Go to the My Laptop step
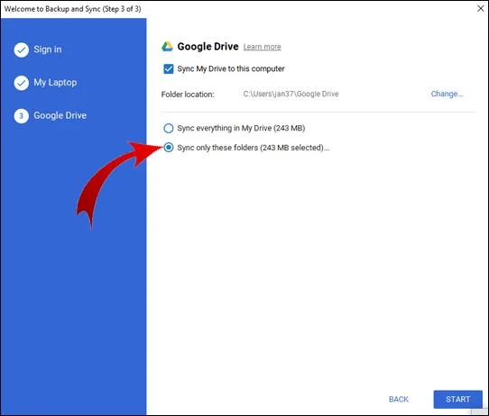This screenshot has height=416, width=489. pyautogui.click(x=55, y=83)
